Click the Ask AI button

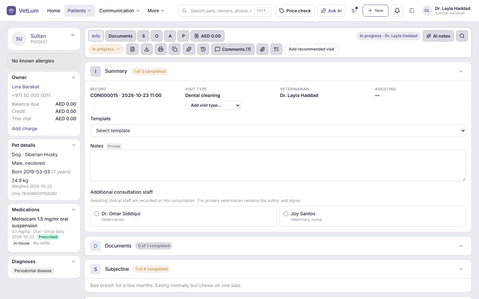point(331,11)
